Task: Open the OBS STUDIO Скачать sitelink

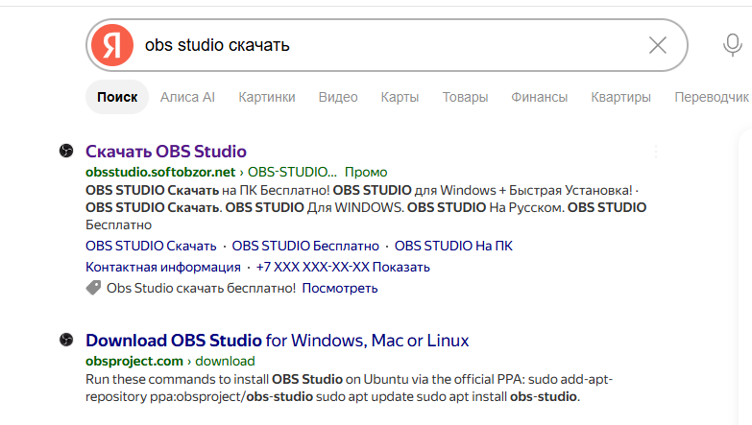Action: click(x=151, y=246)
